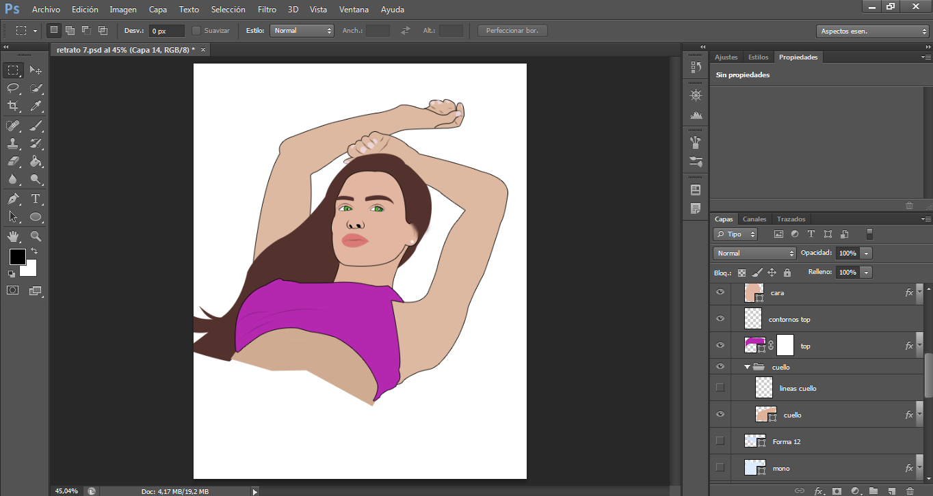
Task: Swap foreground and background colors
Action: coord(34,251)
